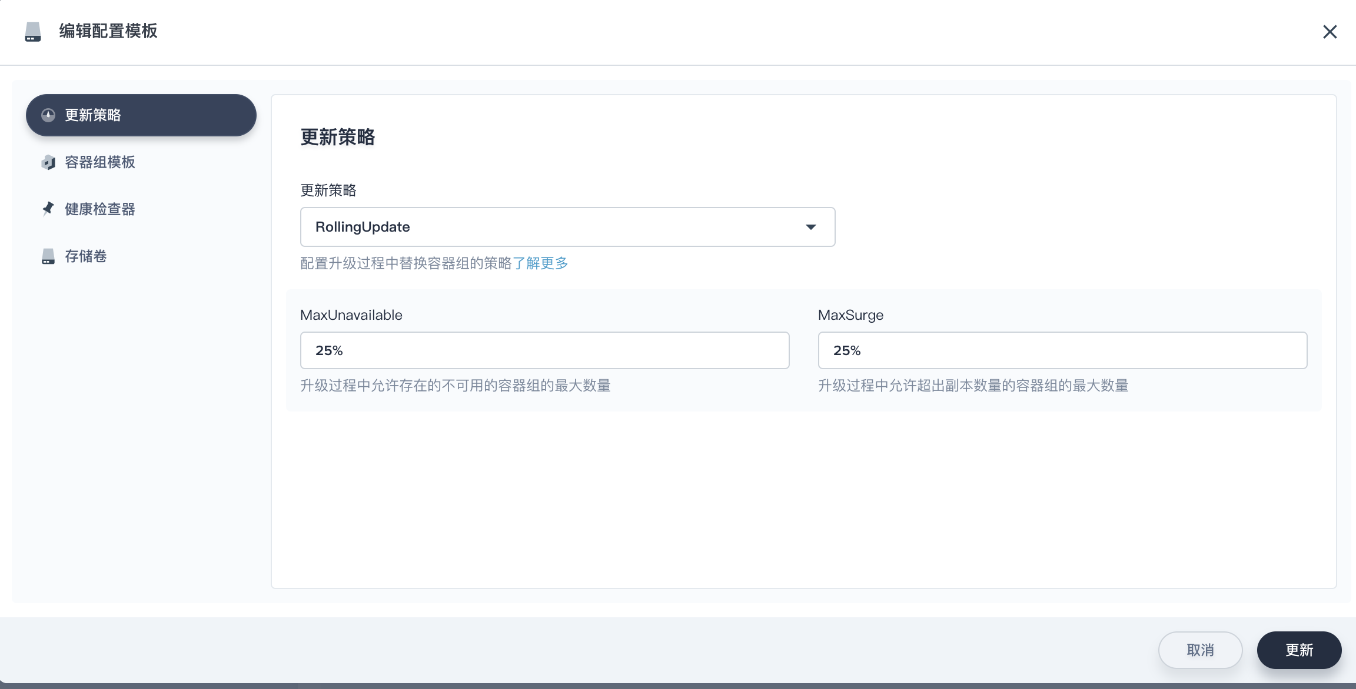Open the 健康检查器 tab

(141, 209)
